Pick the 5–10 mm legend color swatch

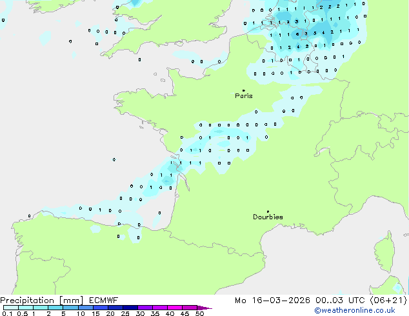70,308
